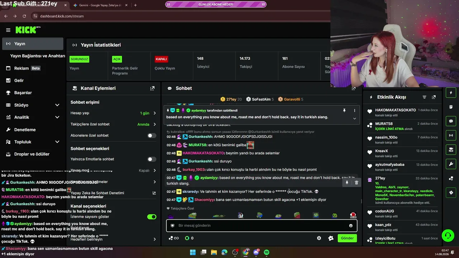
Task: Click the three-dots points icon in right rail
Action: coord(451,178)
